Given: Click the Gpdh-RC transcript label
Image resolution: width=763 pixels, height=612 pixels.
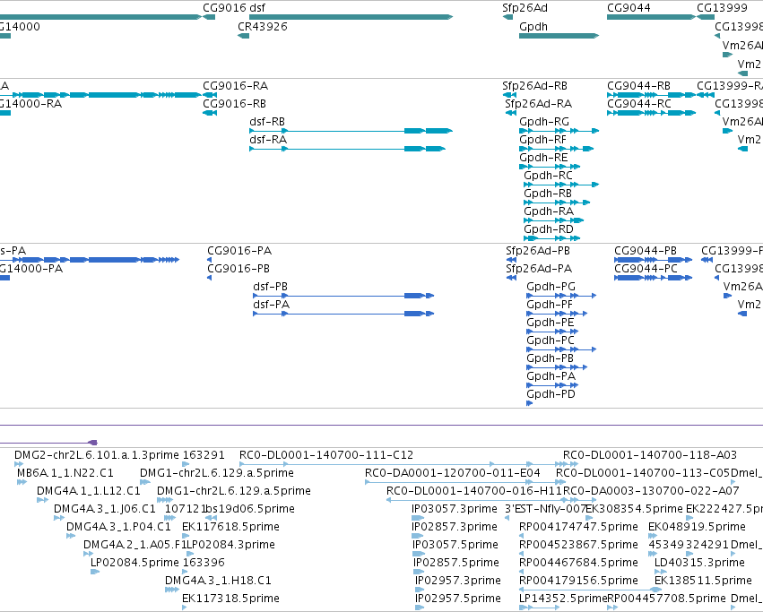Looking at the screenshot, I should pos(548,175).
